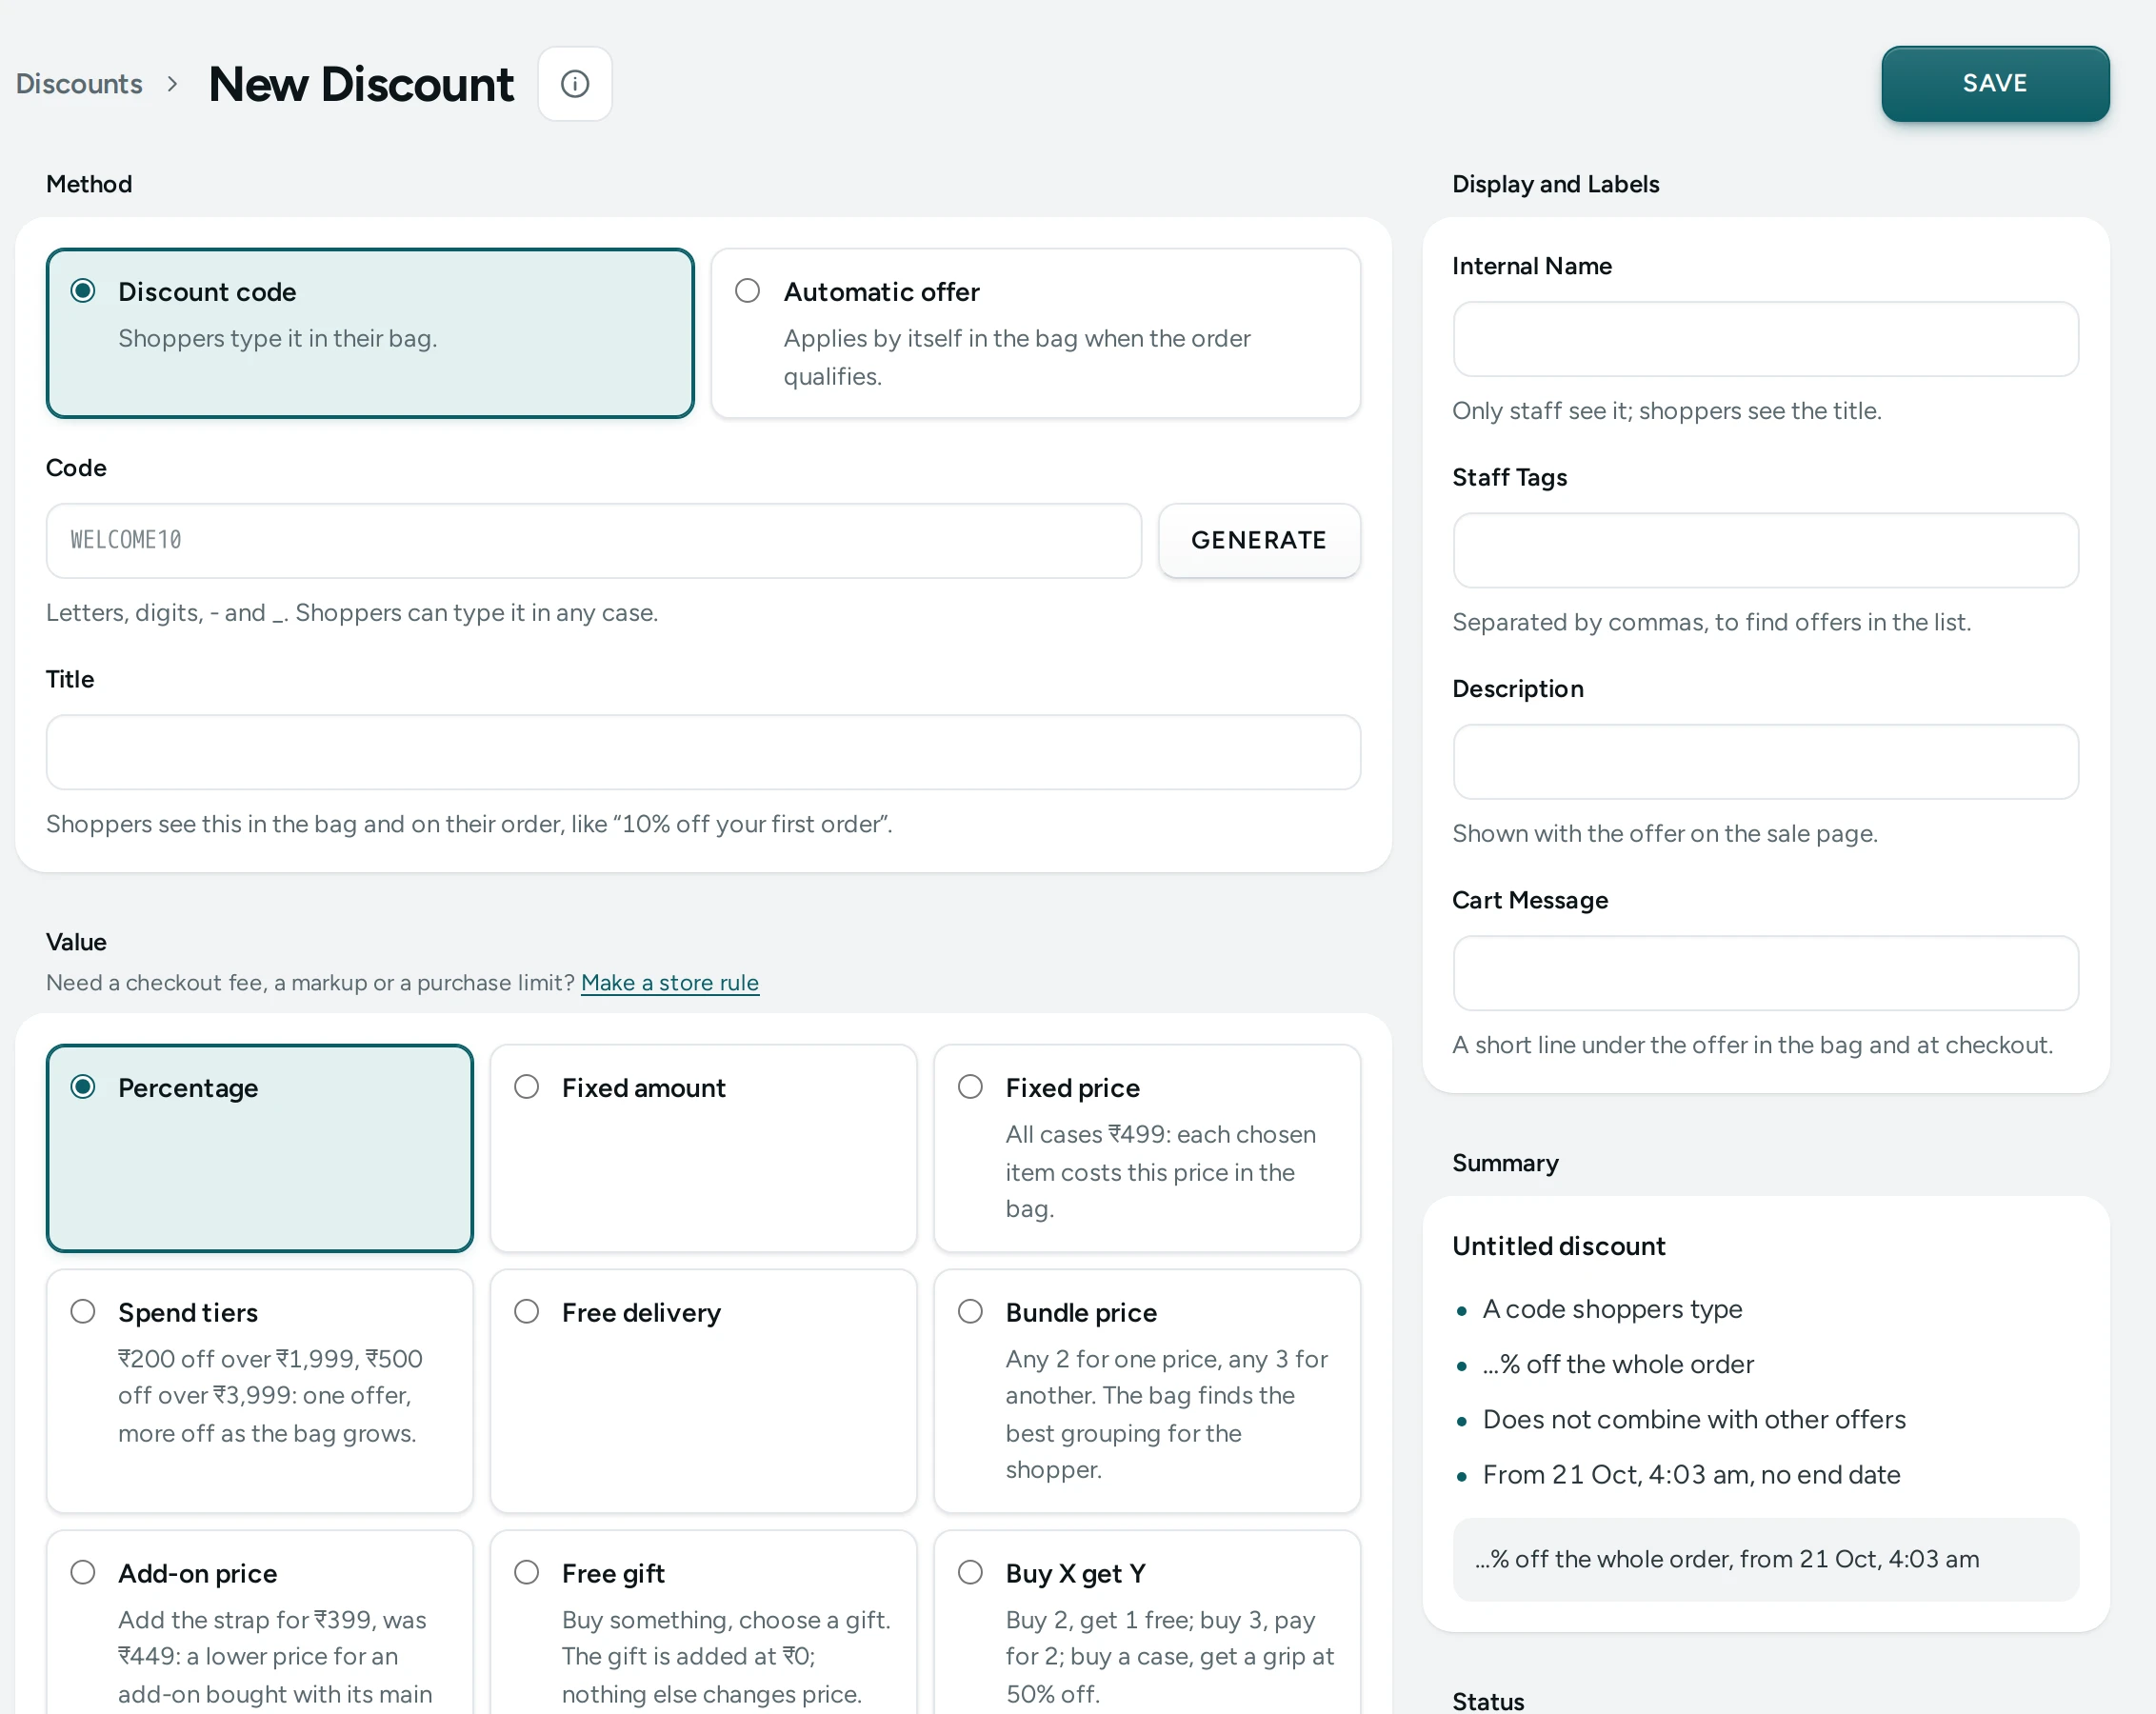Pick the Bundle price option

tap(1147, 1391)
